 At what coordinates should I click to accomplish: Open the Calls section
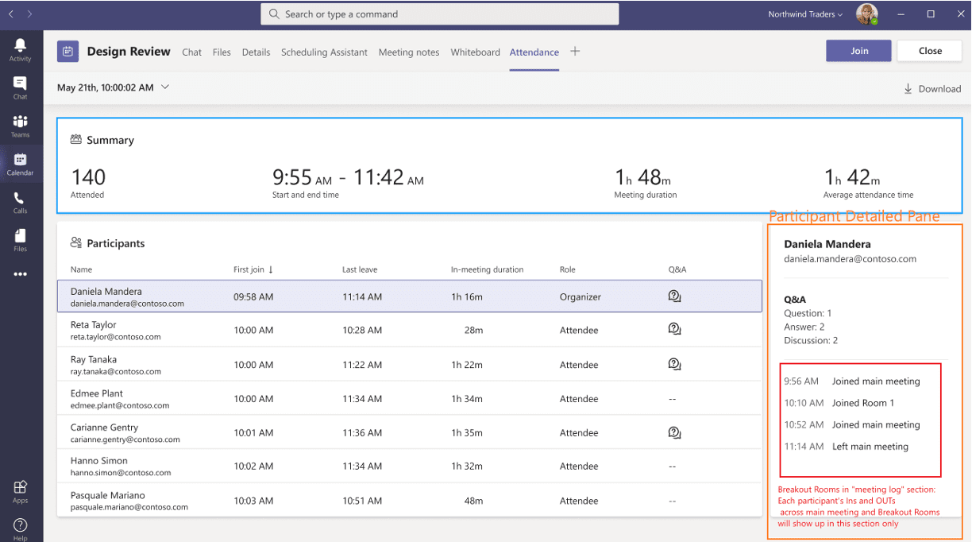click(20, 200)
